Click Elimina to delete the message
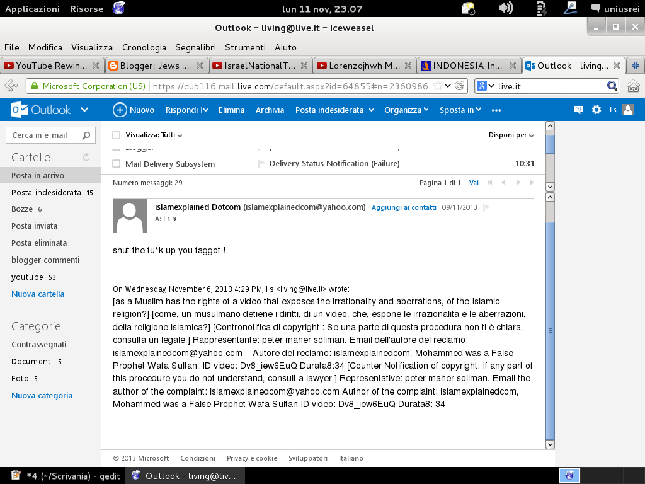The image size is (645, 484). coord(231,110)
